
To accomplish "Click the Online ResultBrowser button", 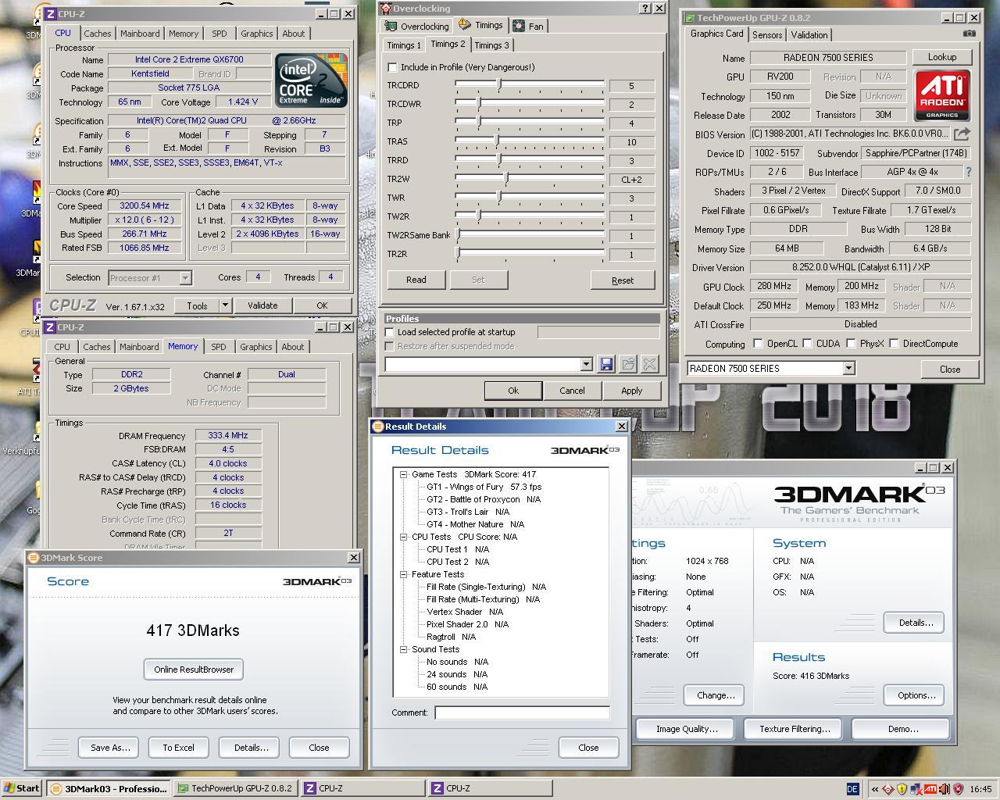I will 194,670.
